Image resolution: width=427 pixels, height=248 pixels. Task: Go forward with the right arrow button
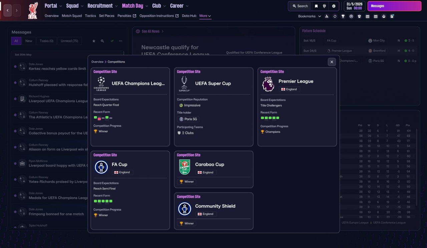[17, 10]
